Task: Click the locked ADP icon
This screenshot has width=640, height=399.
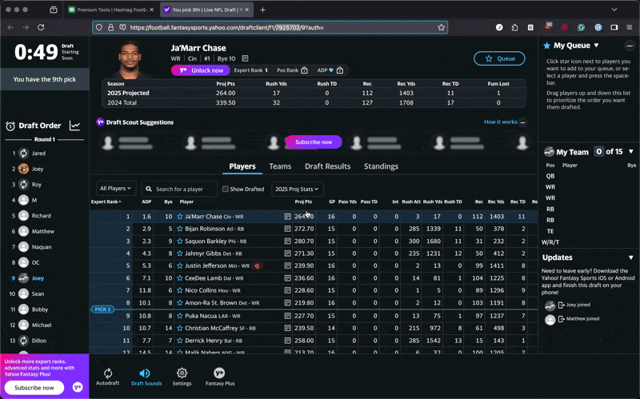Action: coord(340,70)
